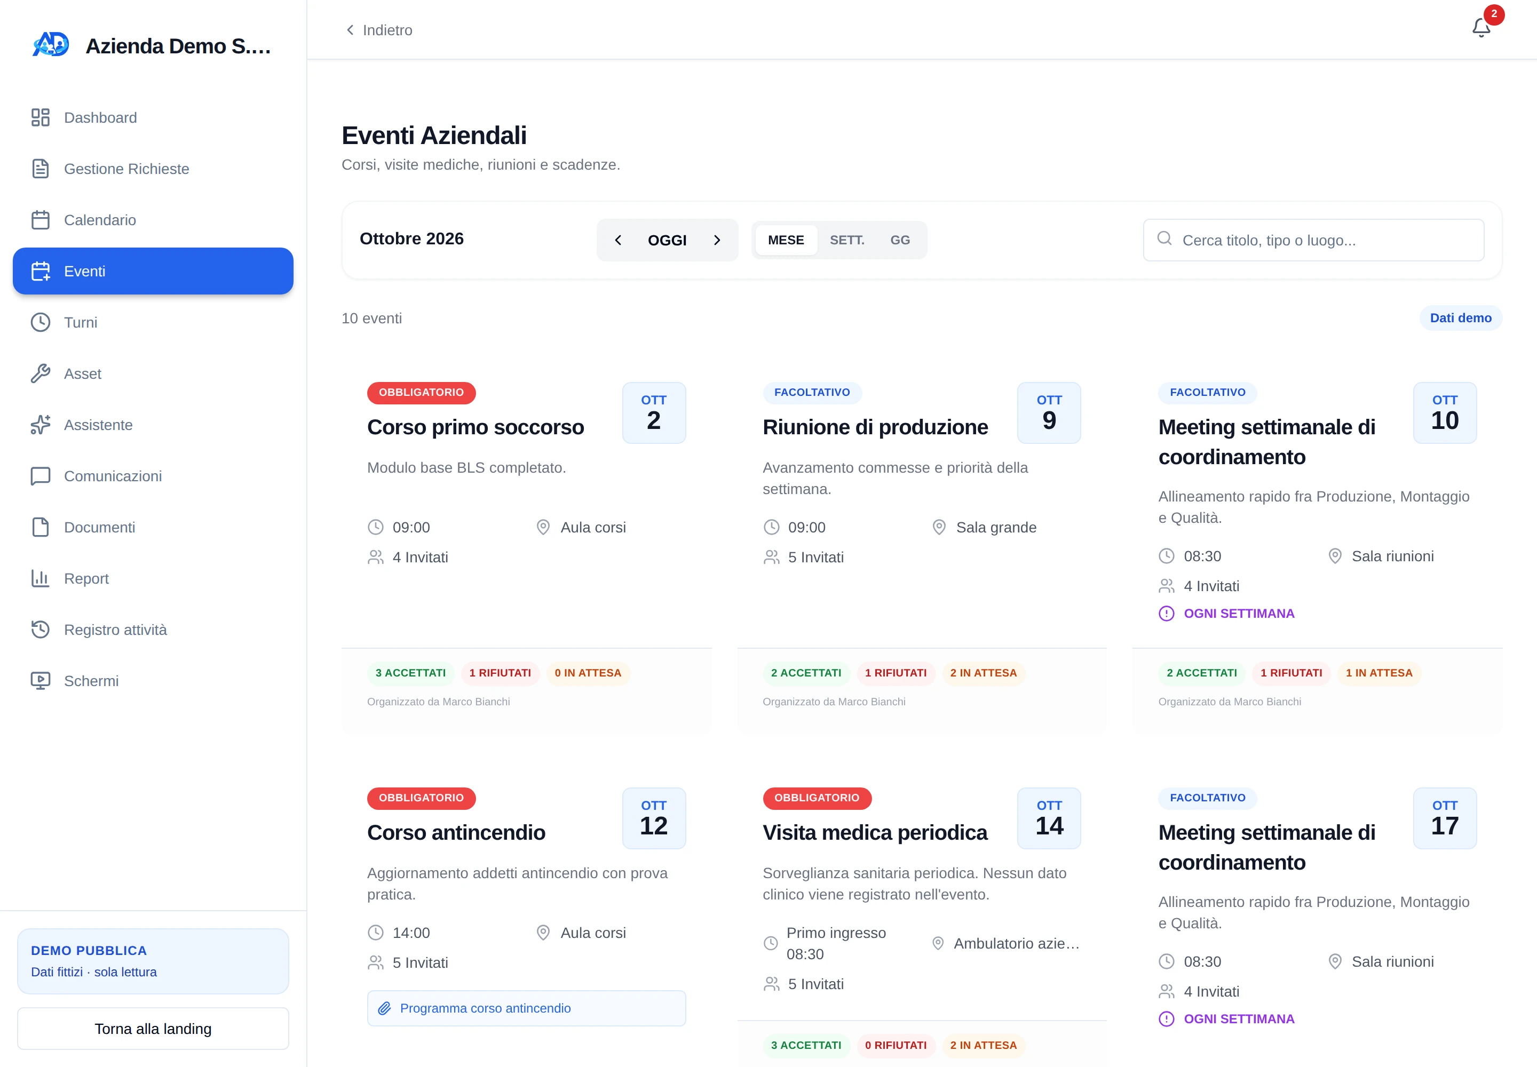Open the Corso antincendio event
Image resolution: width=1537 pixels, height=1067 pixels.
pyautogui.click(x=456, y=832)
